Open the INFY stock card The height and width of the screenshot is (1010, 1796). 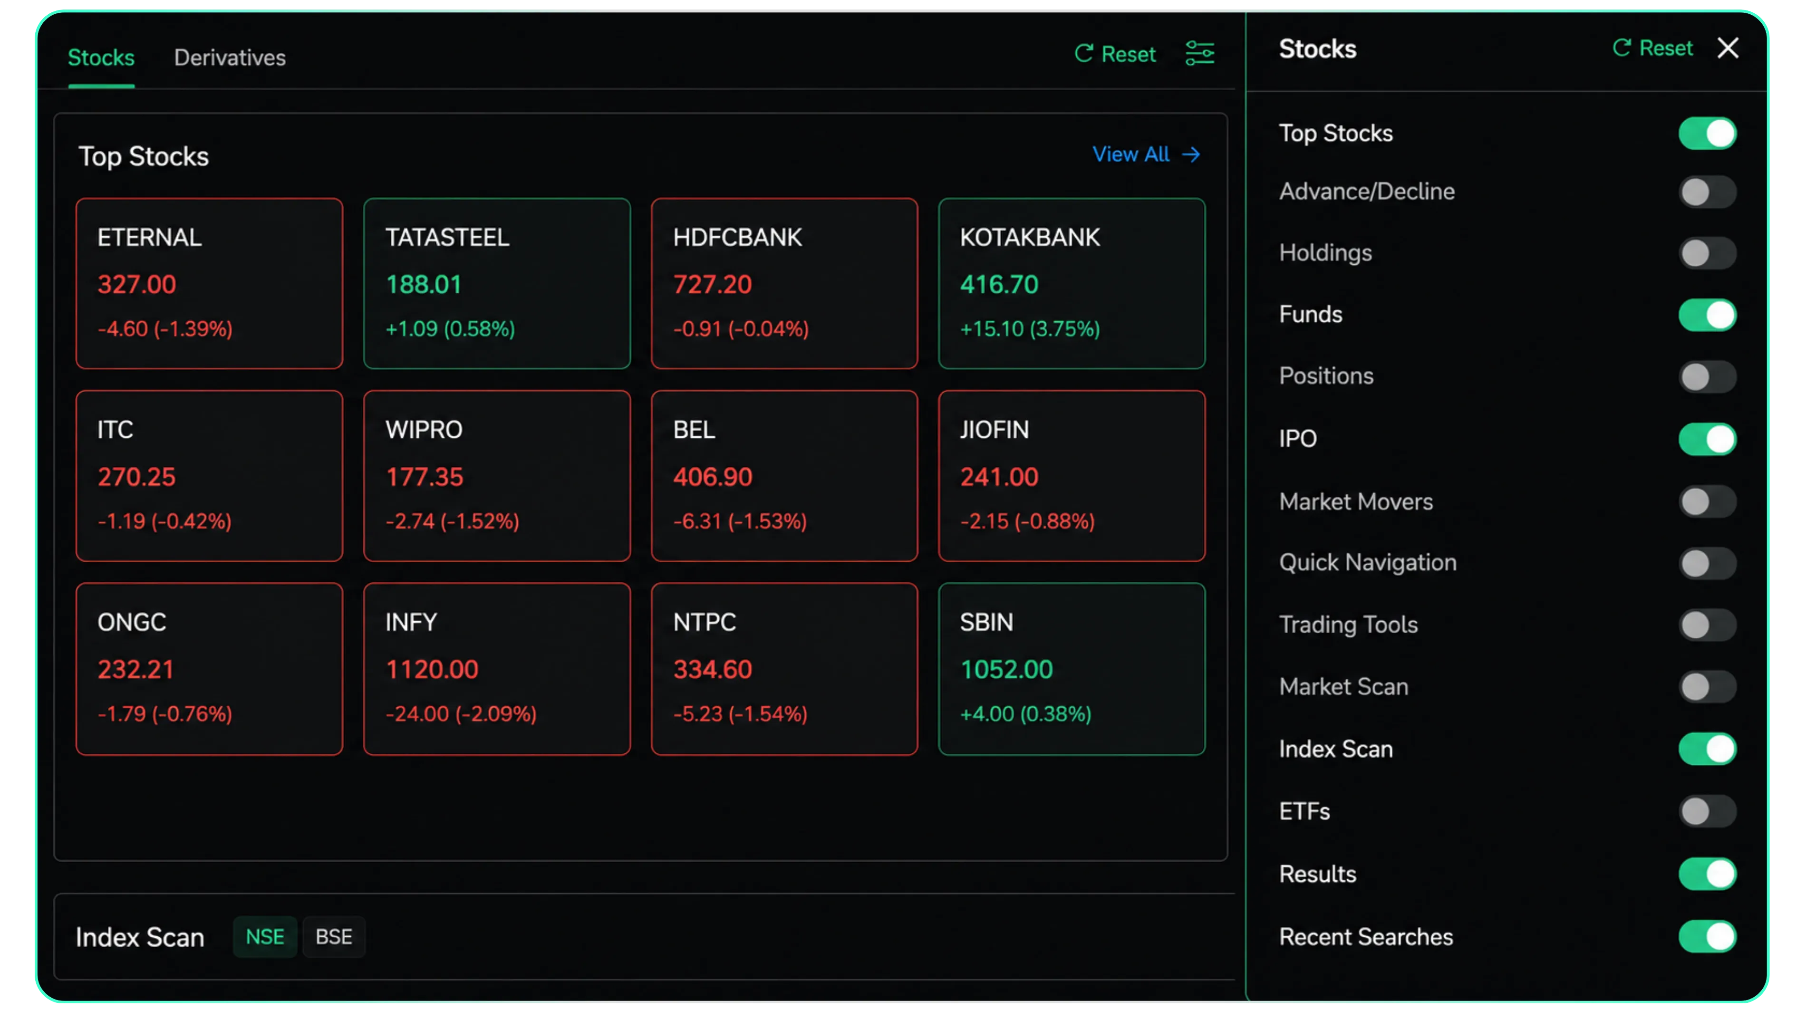[x=497, y=669]
